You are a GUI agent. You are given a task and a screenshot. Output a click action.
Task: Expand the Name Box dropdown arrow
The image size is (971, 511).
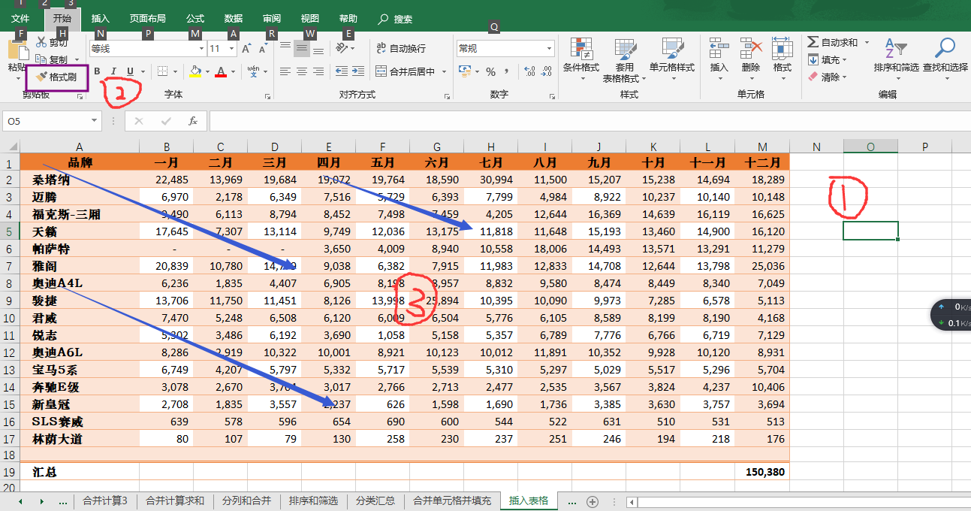[95, 121]
